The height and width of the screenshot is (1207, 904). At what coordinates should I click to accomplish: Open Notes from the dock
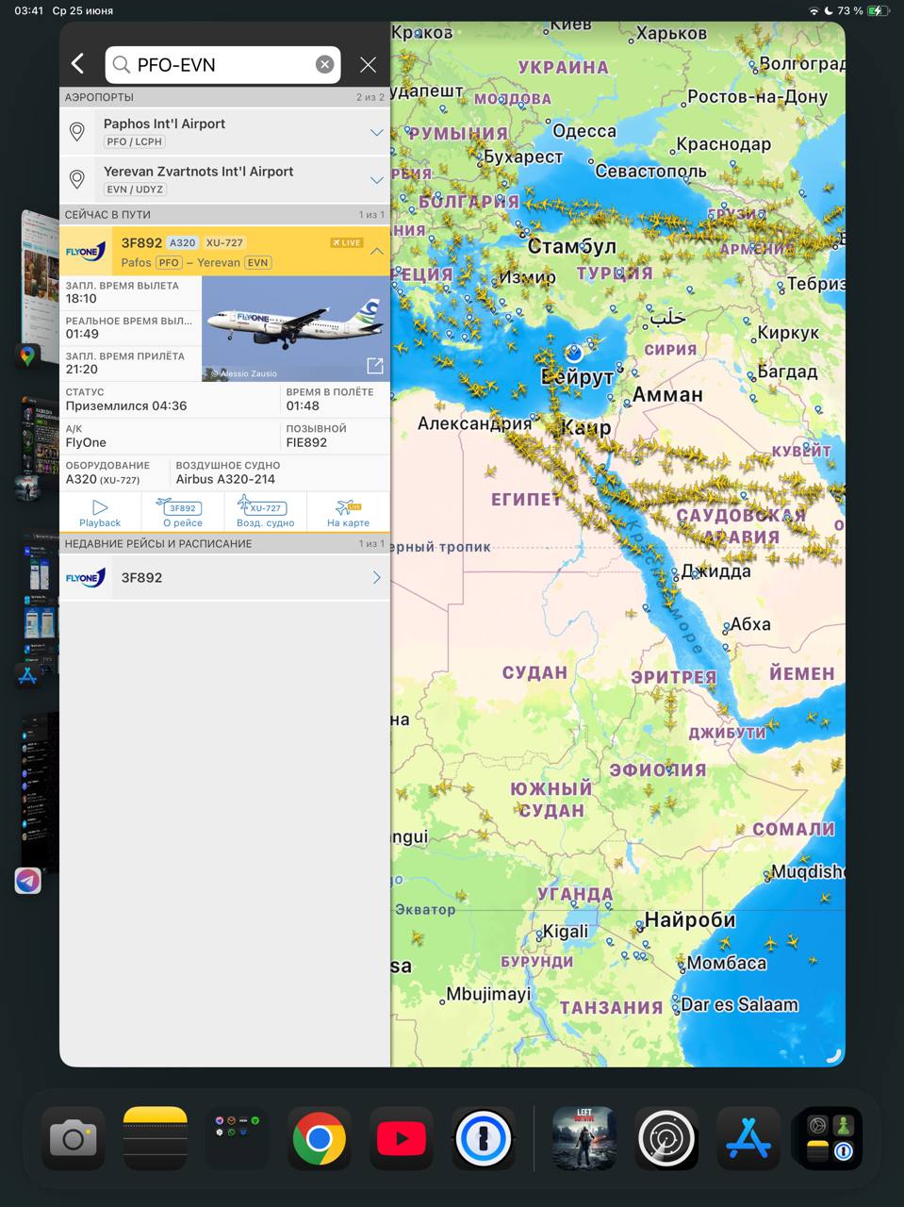pos(156,1138)
